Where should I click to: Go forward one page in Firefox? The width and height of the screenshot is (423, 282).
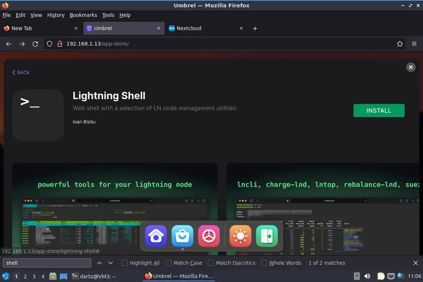point(22,44)
